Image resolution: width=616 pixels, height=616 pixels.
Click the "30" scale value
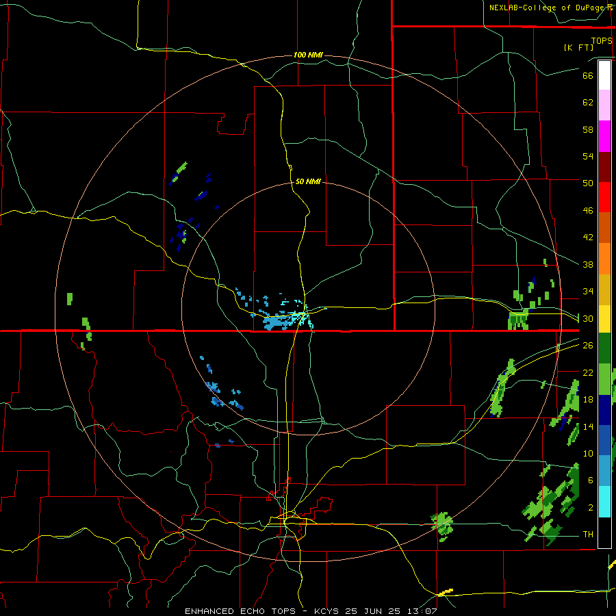tap(588, 318)
